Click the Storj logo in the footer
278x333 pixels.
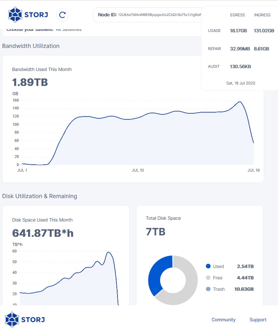point(25,319)
